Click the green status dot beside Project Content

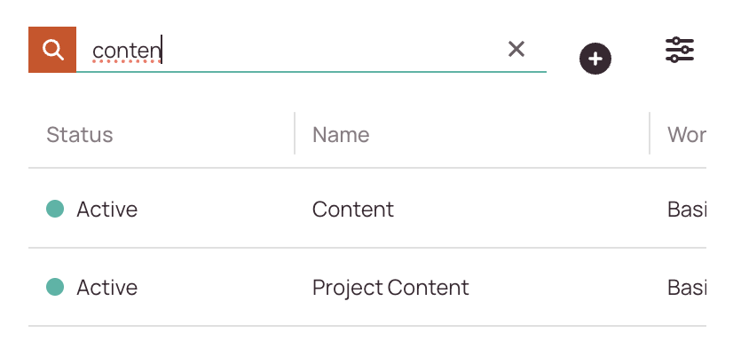(x=55, y=287)
